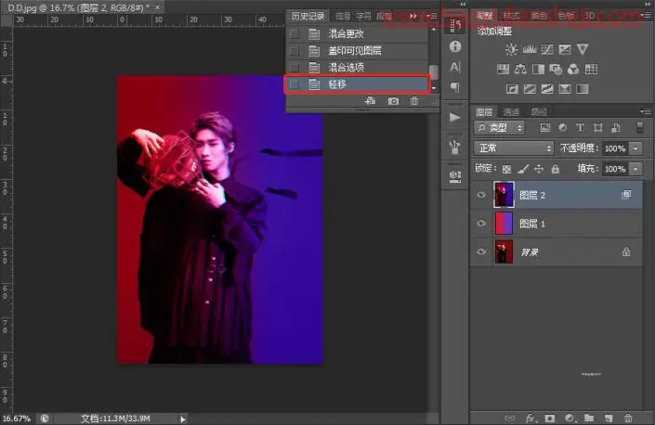Add a Channel Mixer adjustment
Image resolution: width=655 pixels, height=425 pixels.
tap(573, 70)
